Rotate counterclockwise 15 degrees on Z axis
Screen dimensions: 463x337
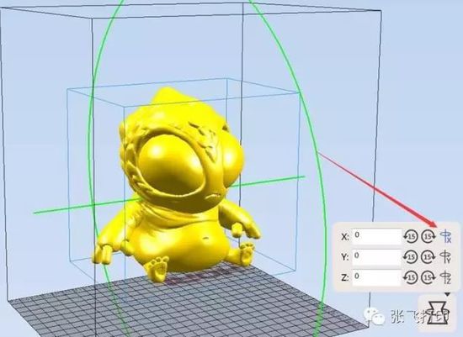click(411, 277)
